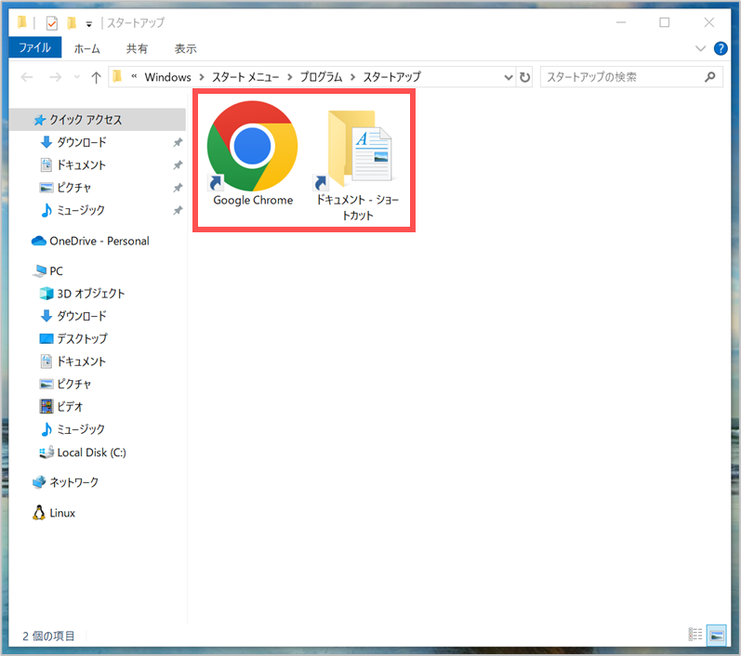This screenshot has width=741, height=656.
Task: Select the Google Chrome shortcut
Action: [x=253, y=154]
